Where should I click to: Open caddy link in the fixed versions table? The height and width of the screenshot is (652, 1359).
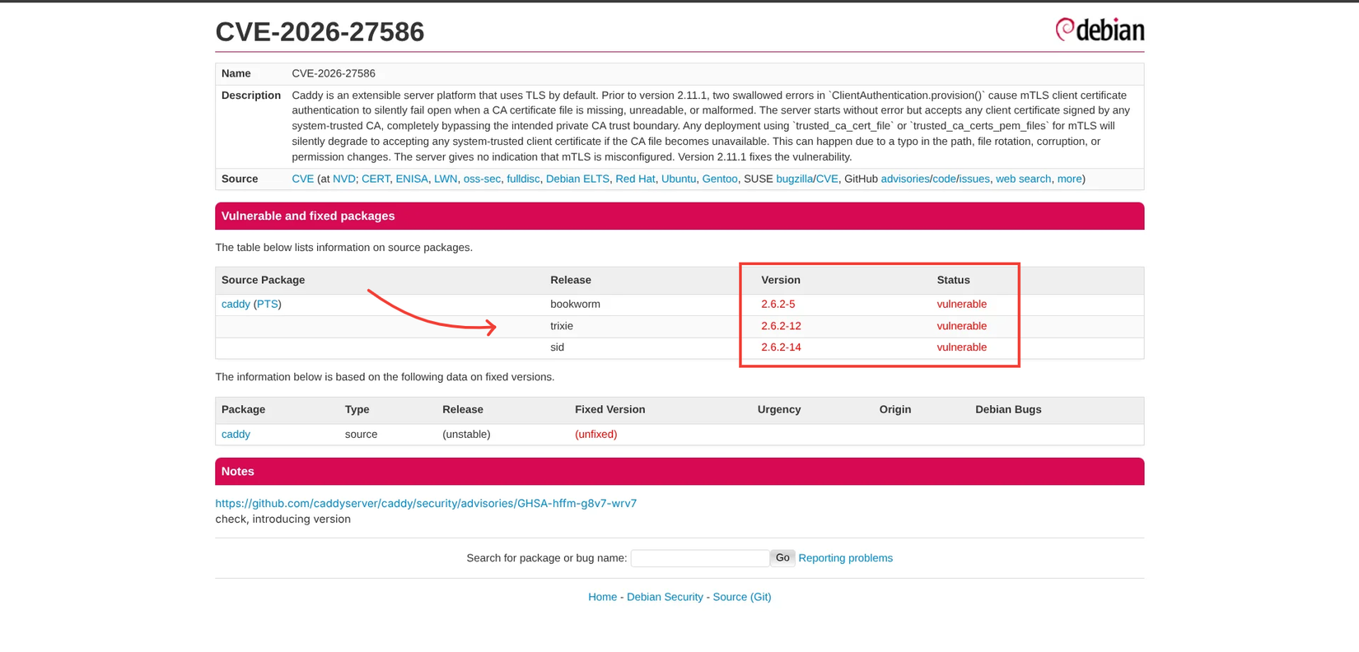236,434
